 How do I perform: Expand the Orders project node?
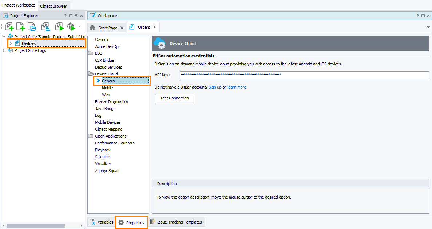click(11, 44)
